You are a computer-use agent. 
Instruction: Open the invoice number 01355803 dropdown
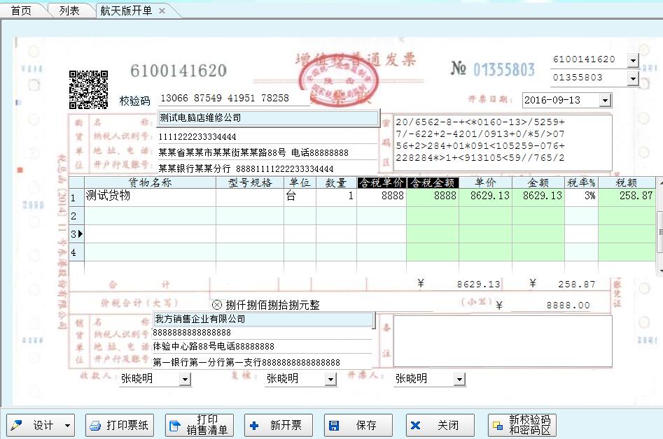(x=632, y=78)
